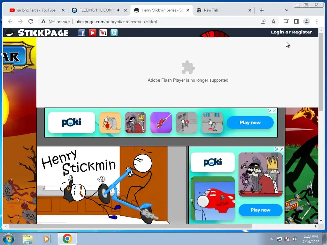Expand the tab search dropdown
This screenshot has height=245, width=327.
(x=286, y=10)
